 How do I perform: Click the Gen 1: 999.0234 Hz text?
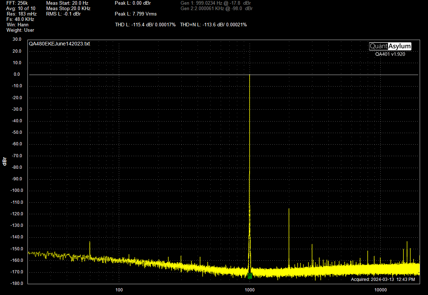click(216, 3)
